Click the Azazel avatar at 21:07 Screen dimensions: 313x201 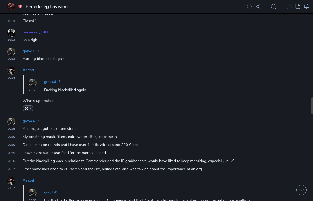pyautogui.click(x=11, y=181)
